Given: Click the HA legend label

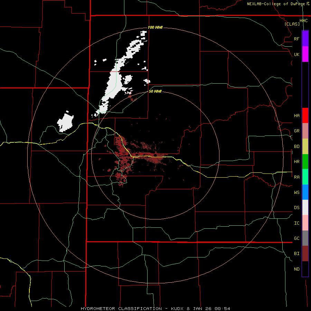Looking at the screenshot, I should (296, 116).
